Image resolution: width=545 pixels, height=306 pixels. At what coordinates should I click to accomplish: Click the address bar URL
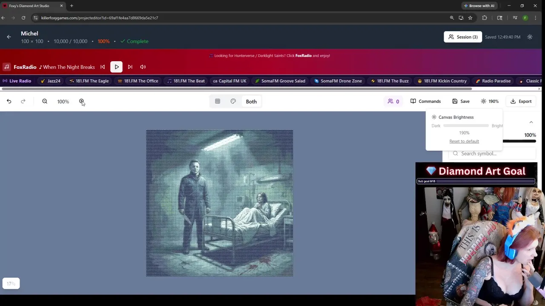tap(100, 18)
